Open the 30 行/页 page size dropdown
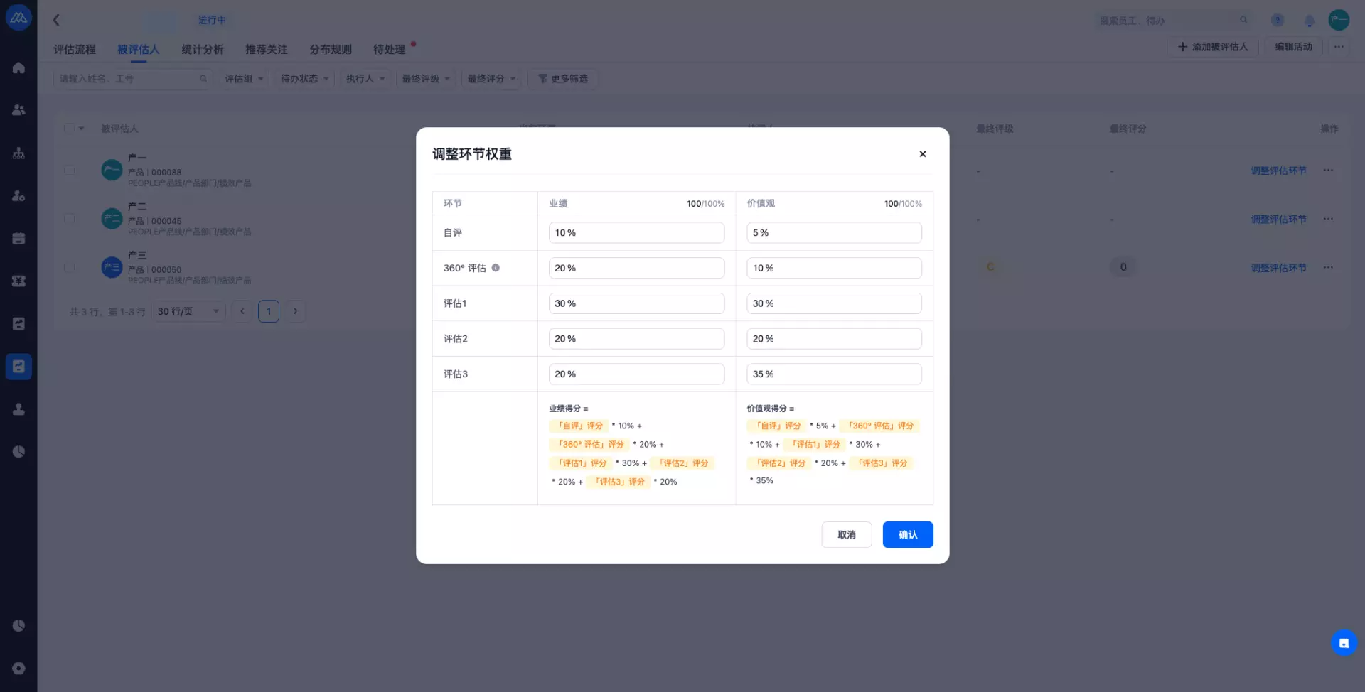Viewport: 1365px width, 692px height. (x=188, y=311)
